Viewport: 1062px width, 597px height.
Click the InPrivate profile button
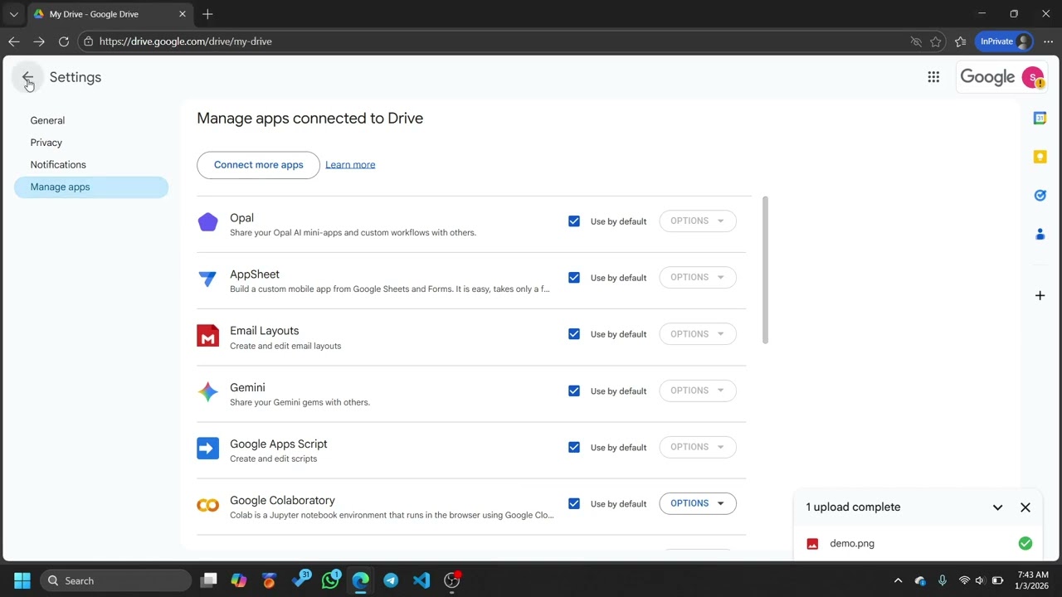pos(1005,41)
